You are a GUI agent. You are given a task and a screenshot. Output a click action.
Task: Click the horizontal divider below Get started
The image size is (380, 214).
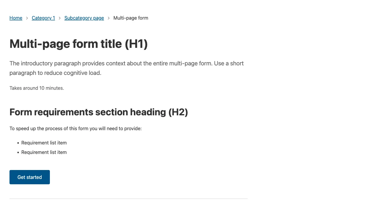(128, 199)
